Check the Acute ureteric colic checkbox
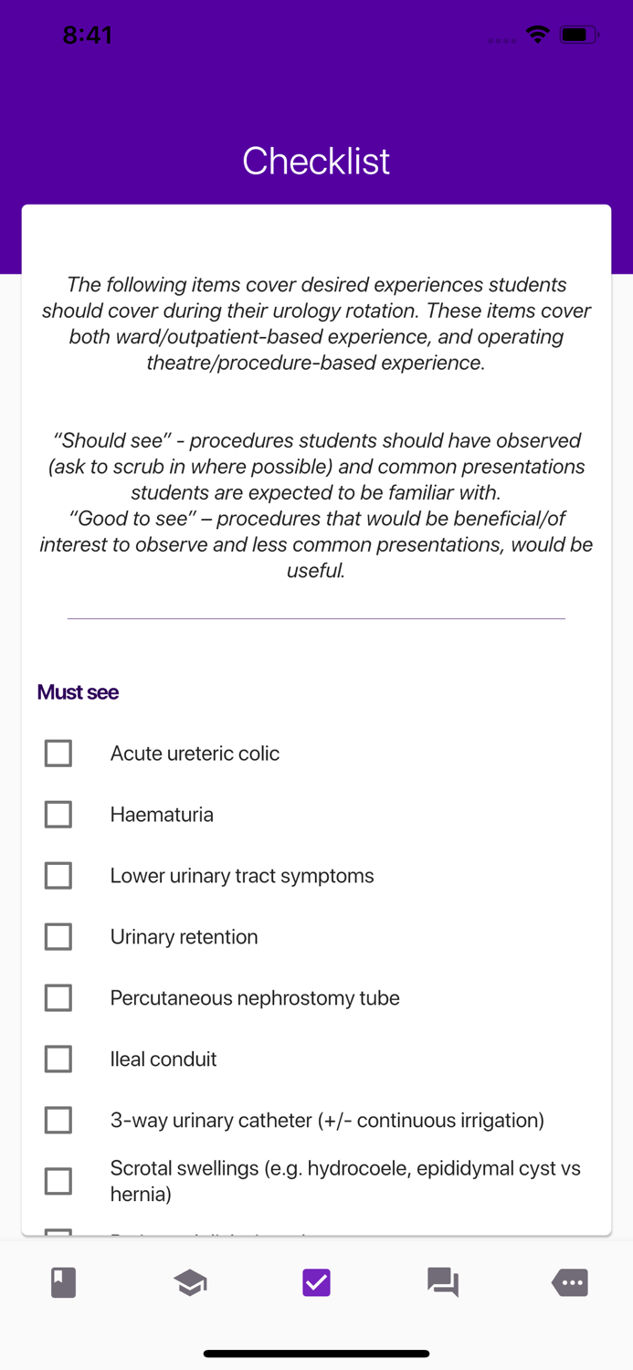The height and width of the screenshot is (1370, 633). click(x=58, y=753)
